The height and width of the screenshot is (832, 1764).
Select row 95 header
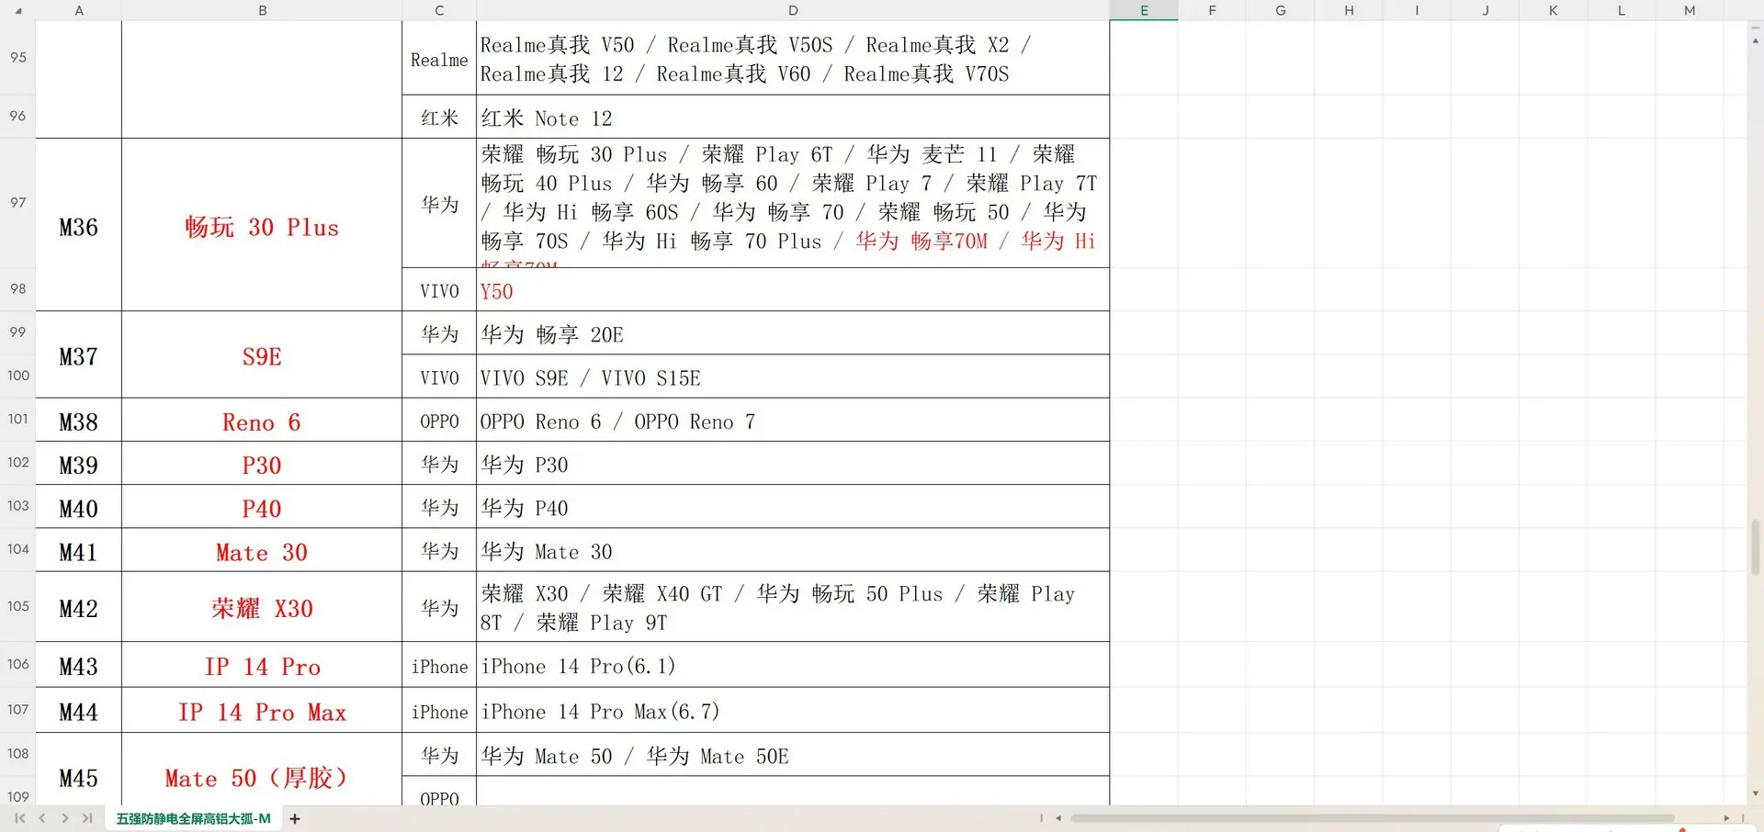18,57
